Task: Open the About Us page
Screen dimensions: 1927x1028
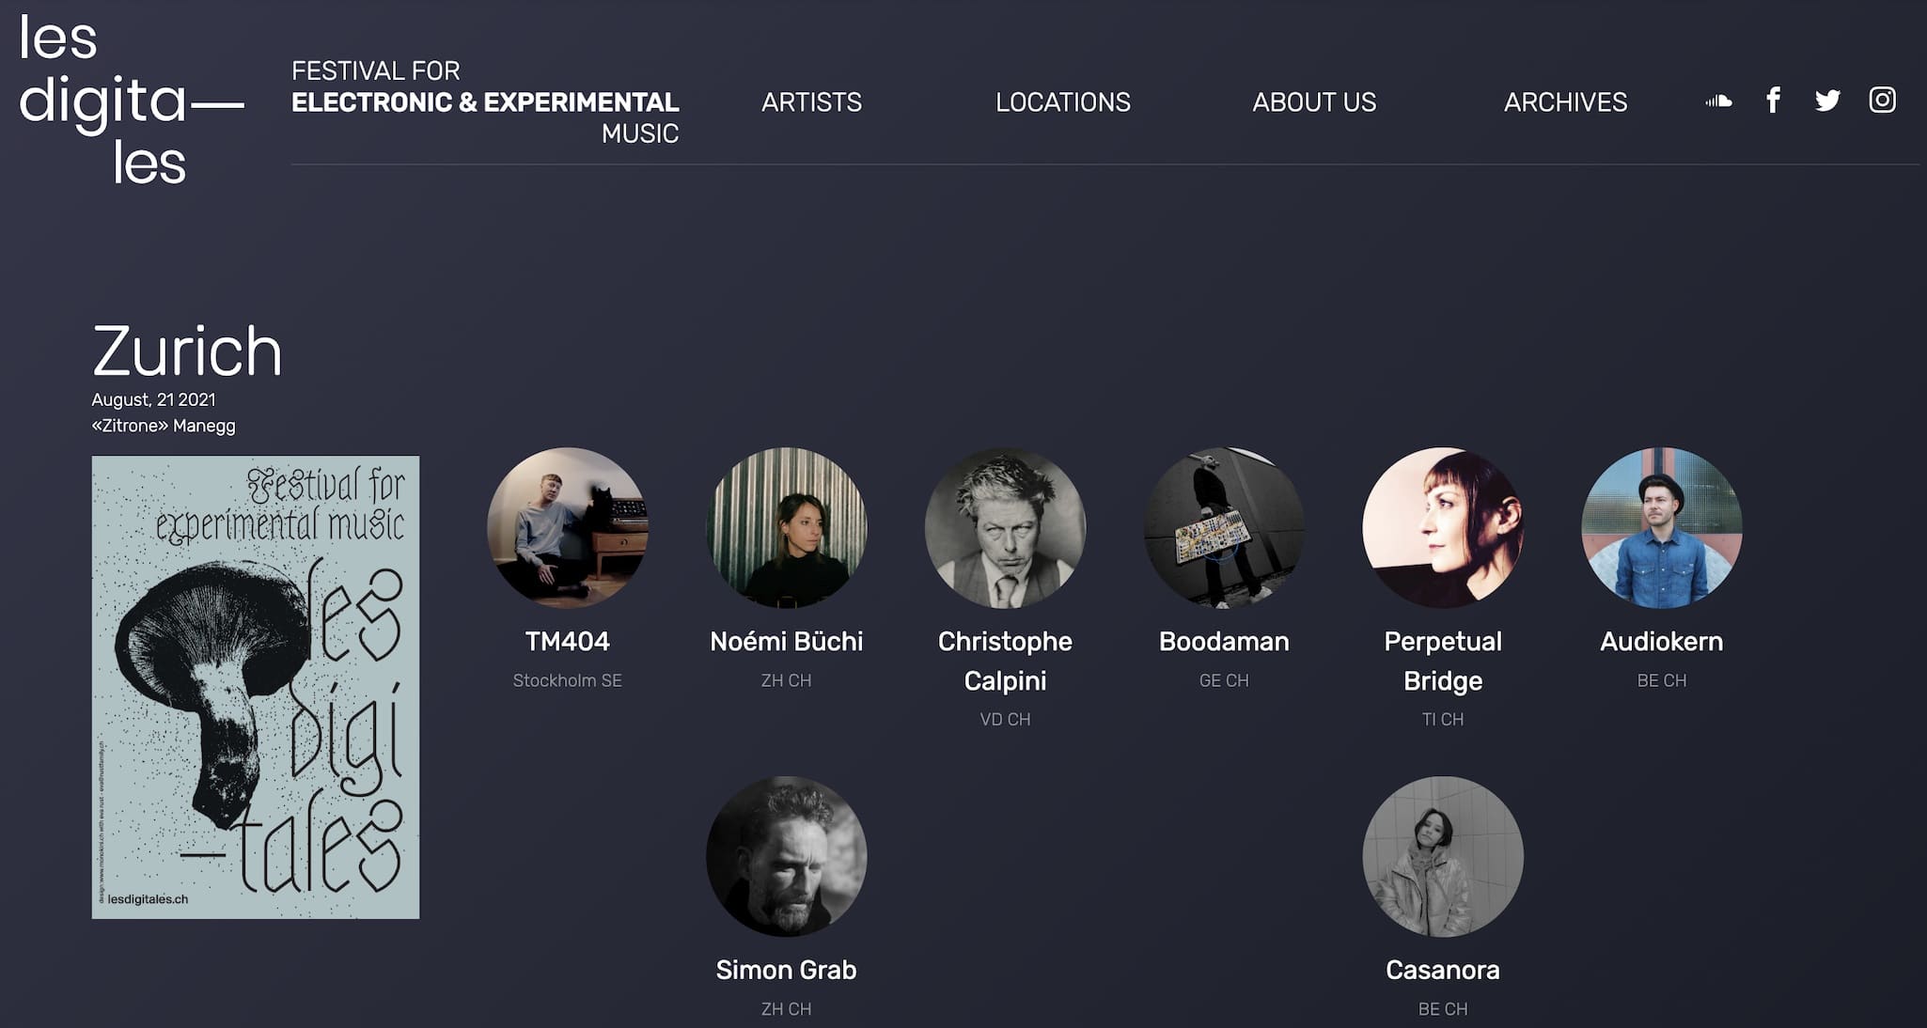Action: [x=1313, y=102]
